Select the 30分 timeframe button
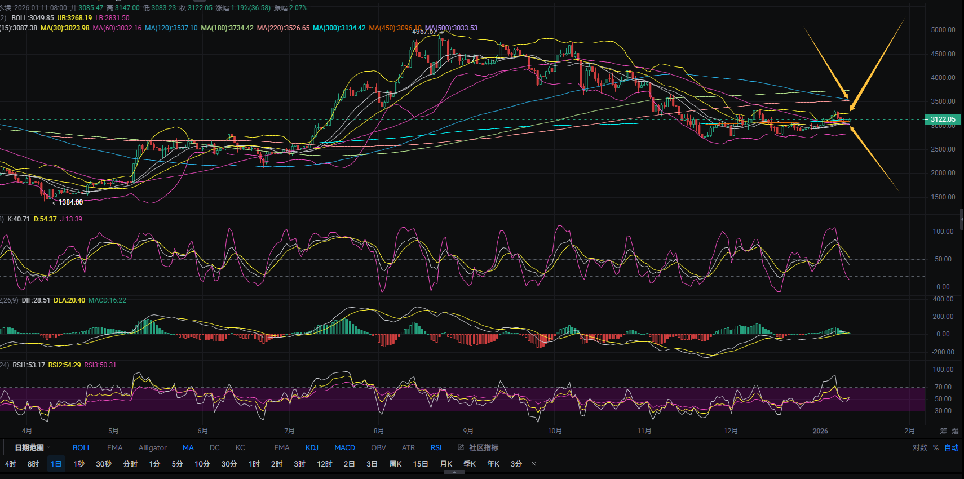The height and width of the screenshot is (479, 964). coord(229,464)
